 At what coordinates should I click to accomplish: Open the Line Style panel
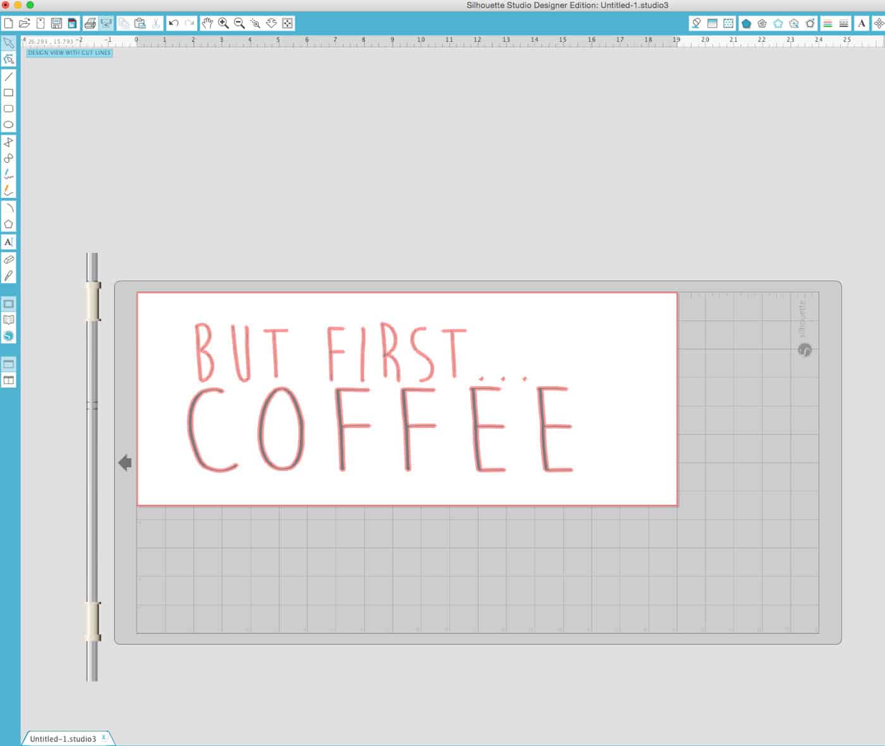[x=843, y=23]
